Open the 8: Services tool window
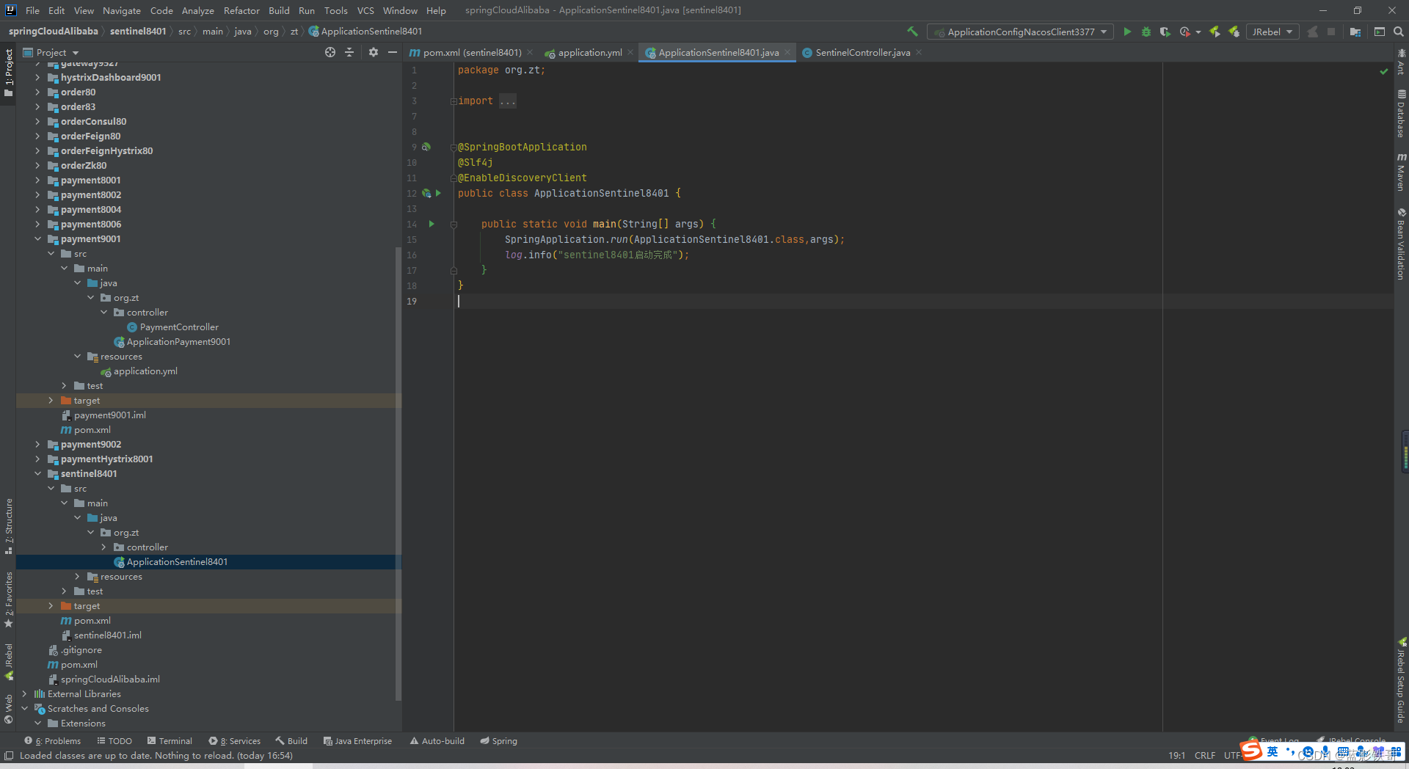The image size is (1409, 769). click(x=234, y=741)
